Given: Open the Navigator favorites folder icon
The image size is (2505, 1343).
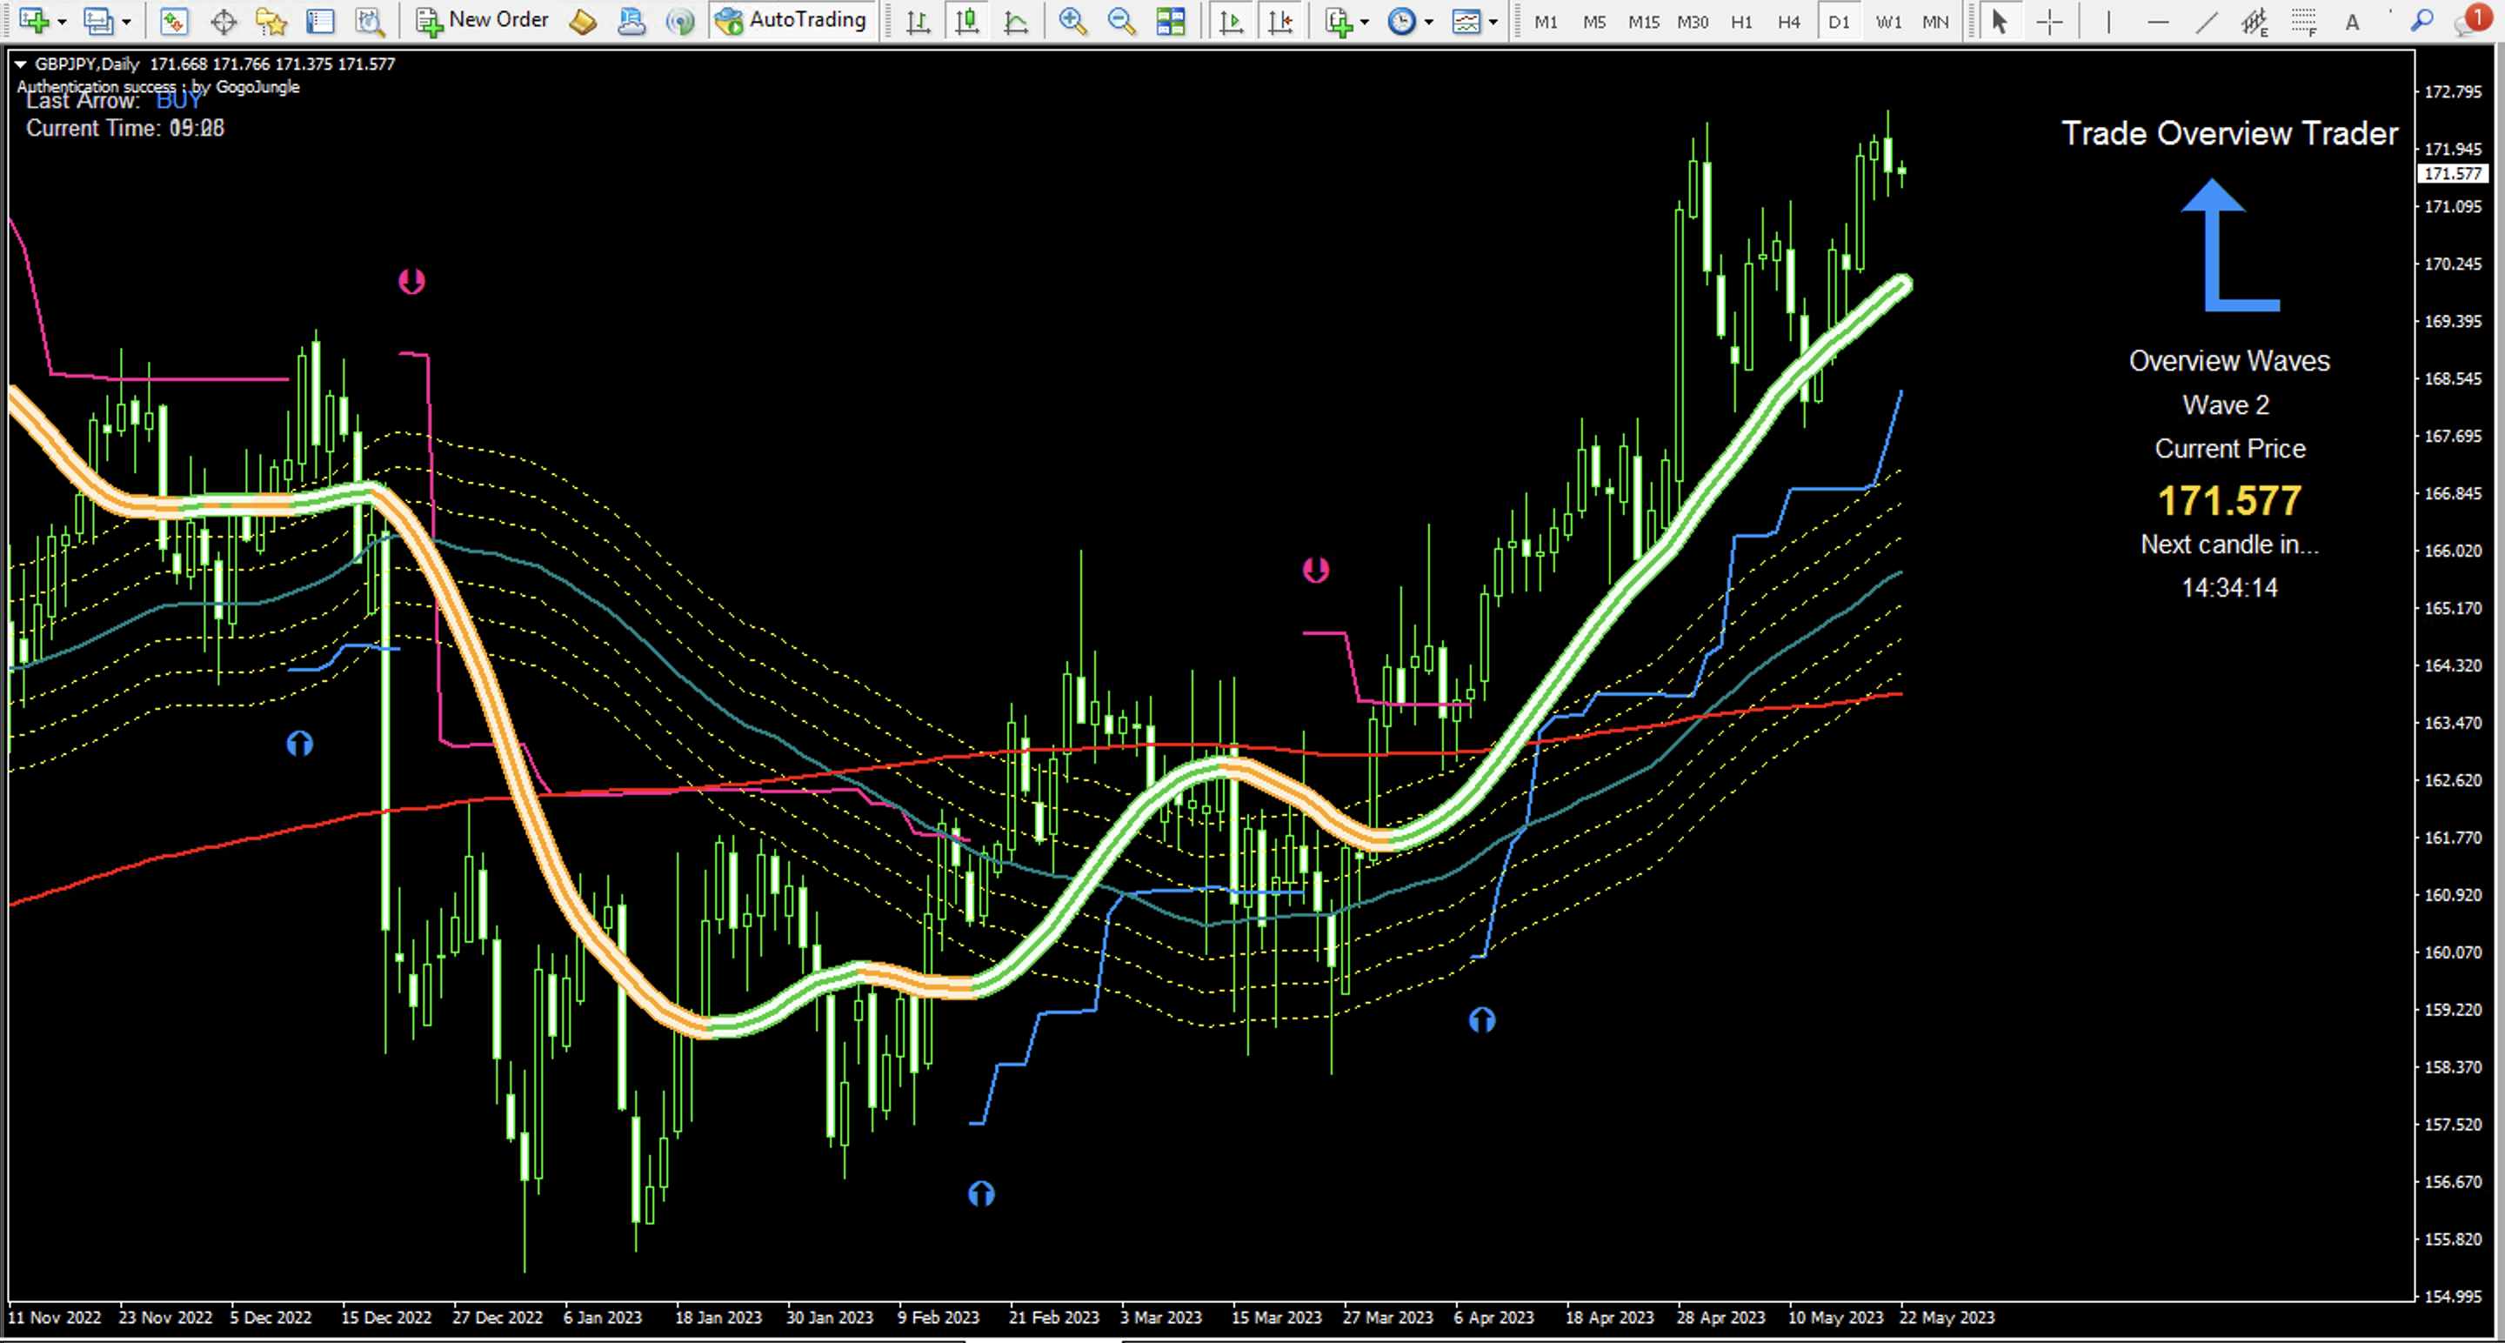Looking at the screenshot, I should [x=271, y=20].
